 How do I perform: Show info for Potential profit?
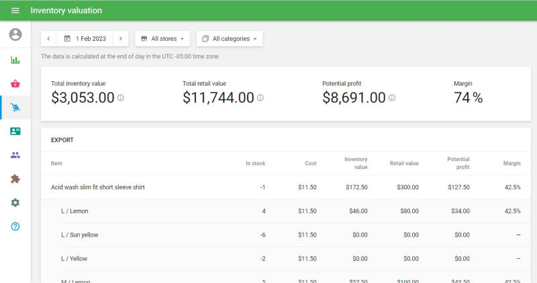point(392,98)
